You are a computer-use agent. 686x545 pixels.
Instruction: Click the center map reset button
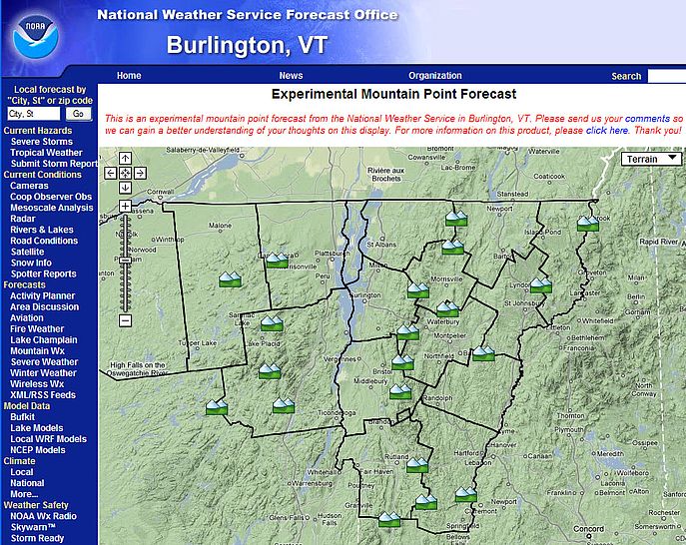[x=125, y=174]
